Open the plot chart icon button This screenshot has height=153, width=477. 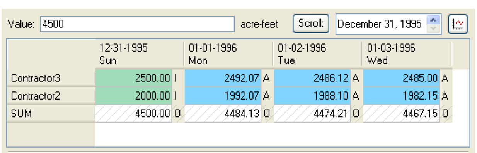pos(458,24)
